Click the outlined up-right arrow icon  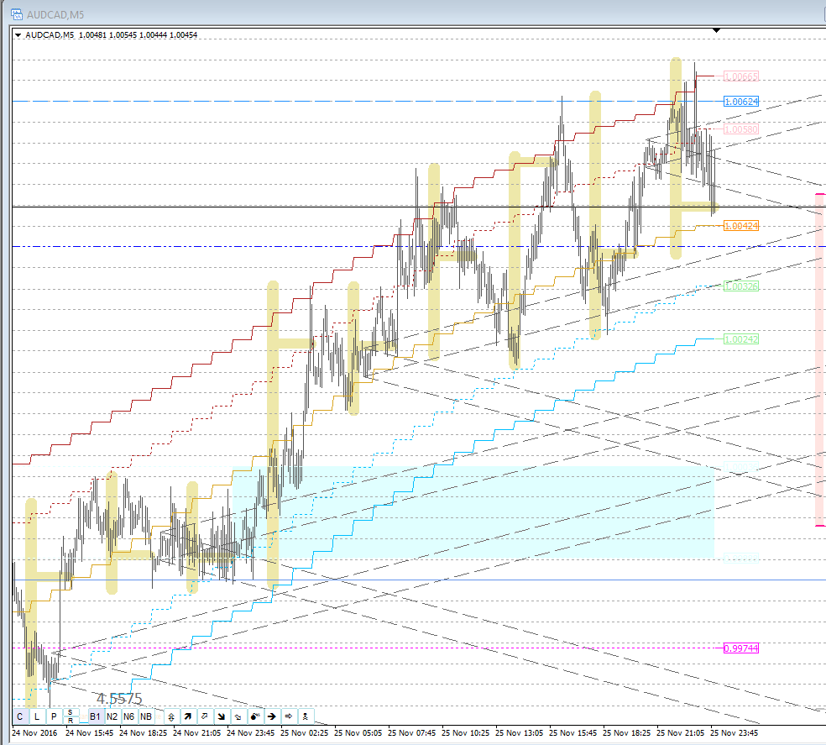point(204,716)
